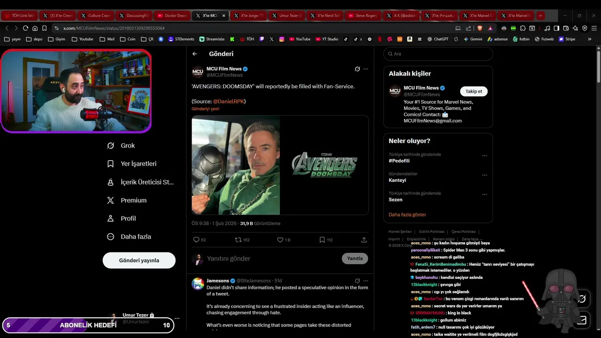Share the MCU Film News post
The width and height of the screenshot is (601, 338).
pyautogui.click(x=364, y=240)
